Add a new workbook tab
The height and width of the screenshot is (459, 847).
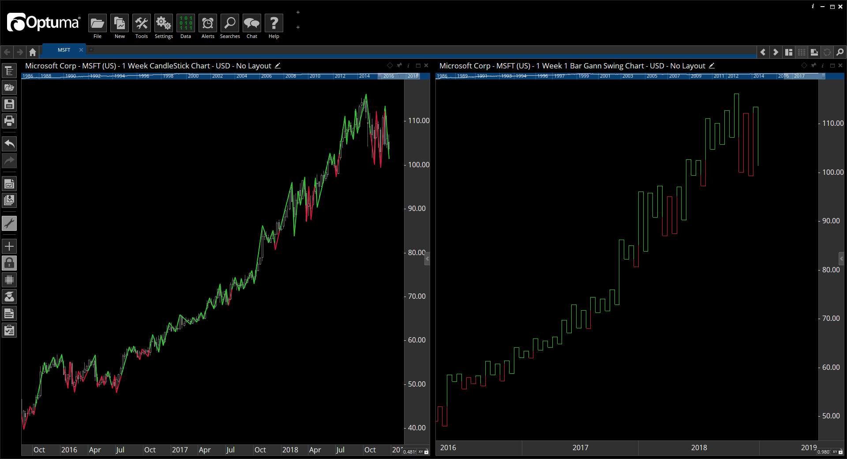click(x=91, y=50)
